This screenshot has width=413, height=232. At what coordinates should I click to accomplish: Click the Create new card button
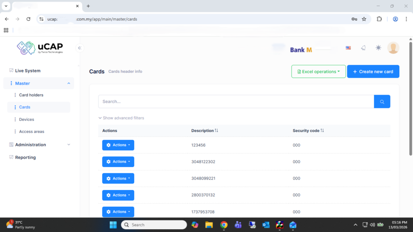pyautogui.click(x=373, y=72)
